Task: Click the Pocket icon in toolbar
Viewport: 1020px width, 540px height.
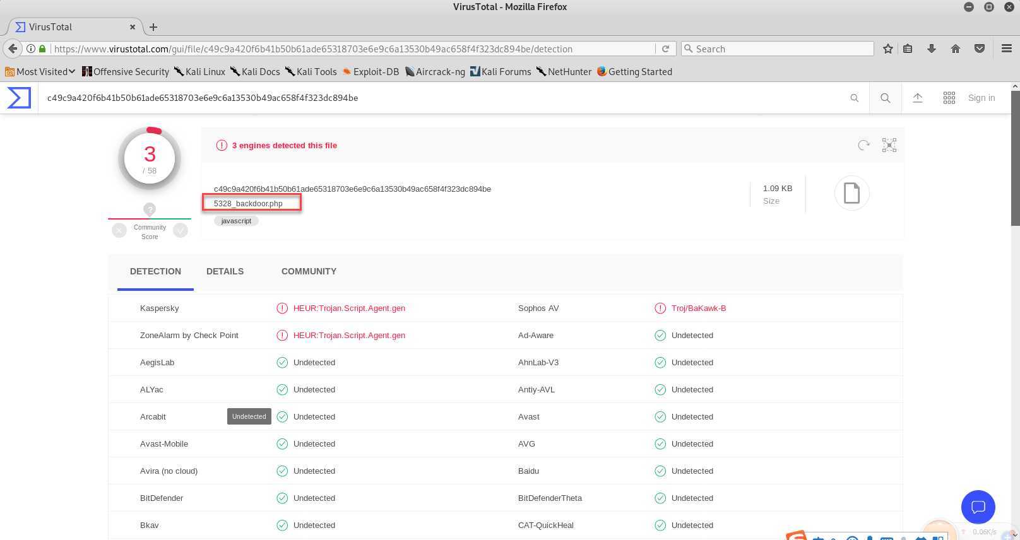Action: click(x=980, y=49)
